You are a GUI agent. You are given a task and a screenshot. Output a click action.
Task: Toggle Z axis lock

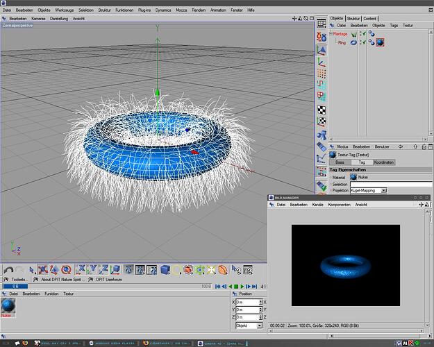tap(103, 270)
